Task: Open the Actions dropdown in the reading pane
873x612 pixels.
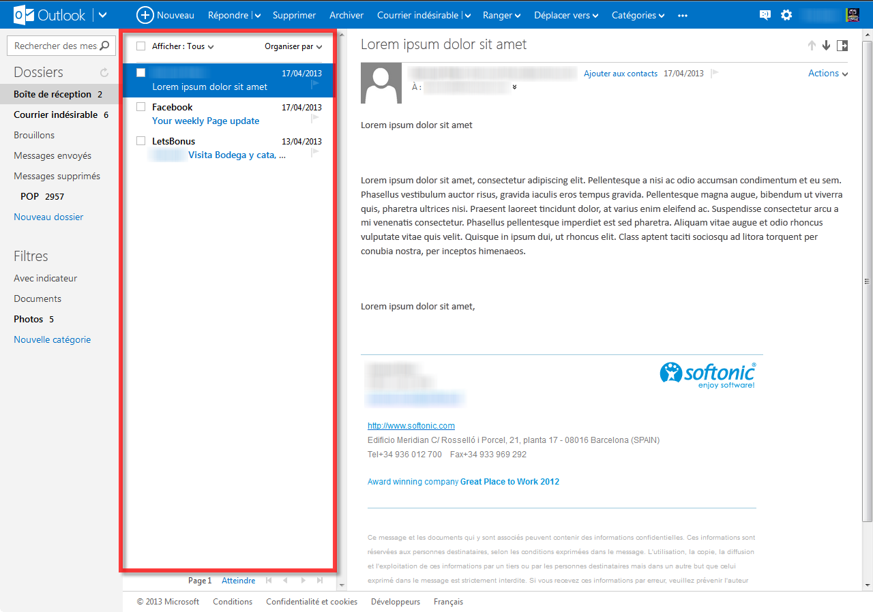Action: [827, 73]
